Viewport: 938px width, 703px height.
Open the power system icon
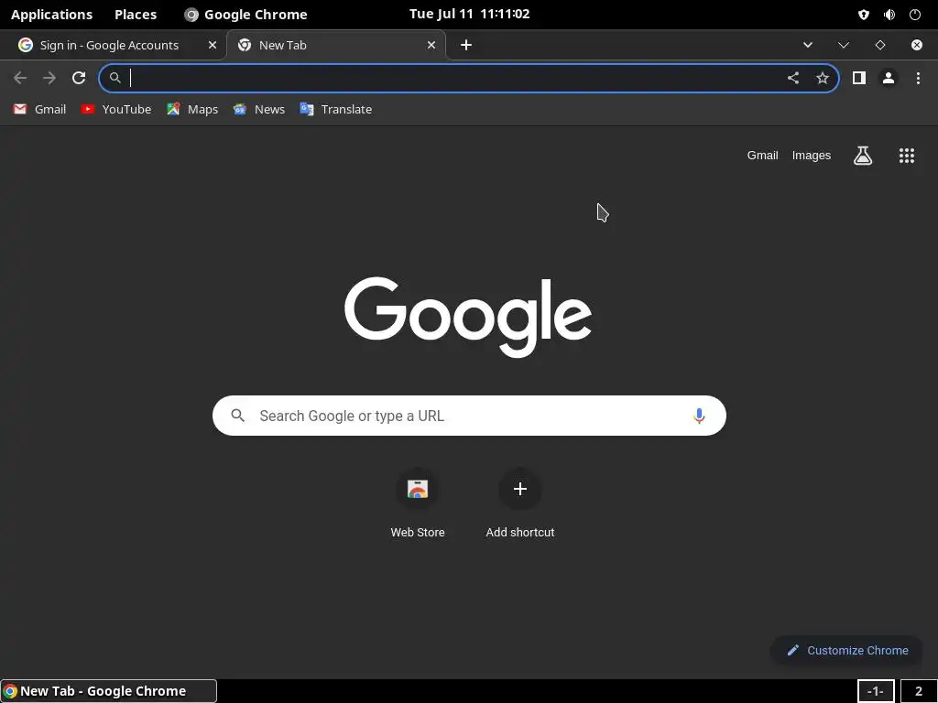pyautogui.click(x=915, y=15)
